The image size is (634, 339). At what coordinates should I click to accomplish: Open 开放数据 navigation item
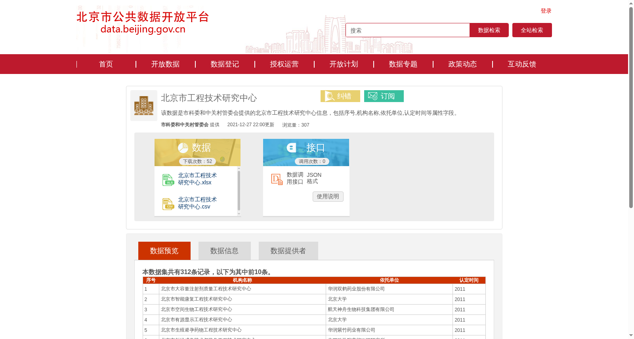[165, 64]
